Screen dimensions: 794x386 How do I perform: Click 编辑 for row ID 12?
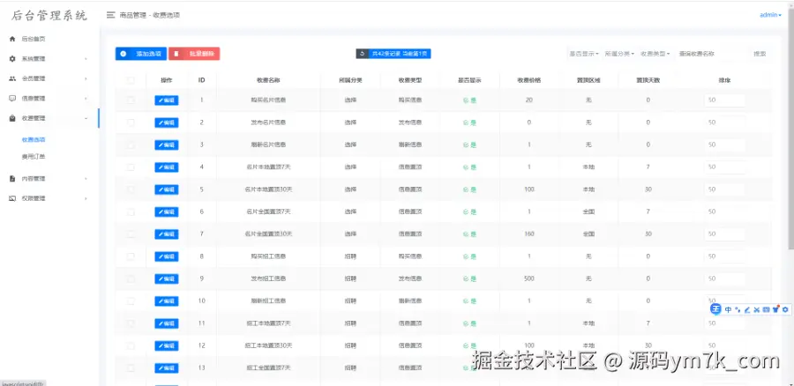point(167,345)
